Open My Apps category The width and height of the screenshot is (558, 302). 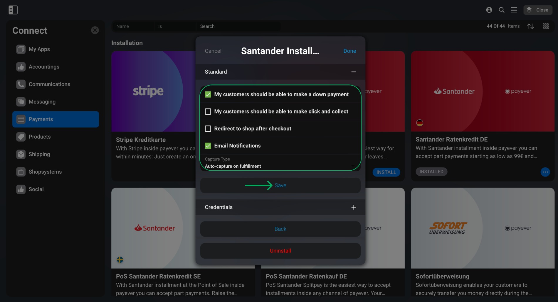click(x=56, y=49)
